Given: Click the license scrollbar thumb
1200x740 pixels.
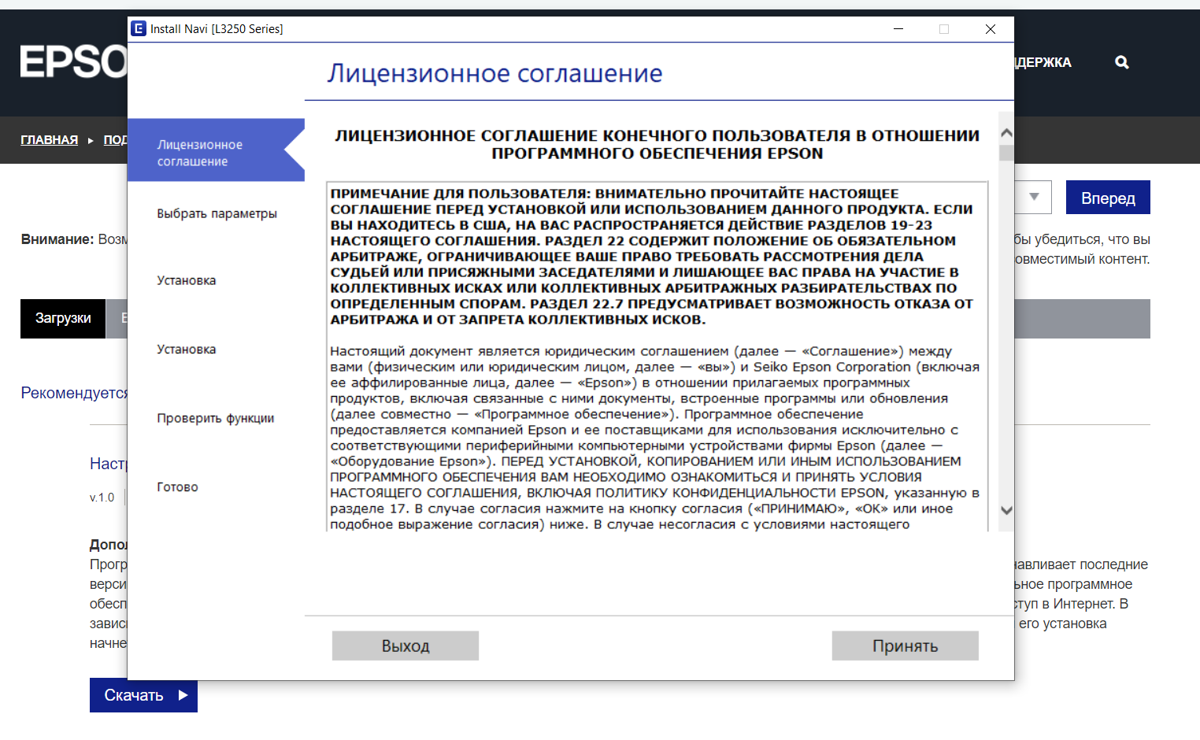Looking at the screenshot, I should [x=1006, y=153].
